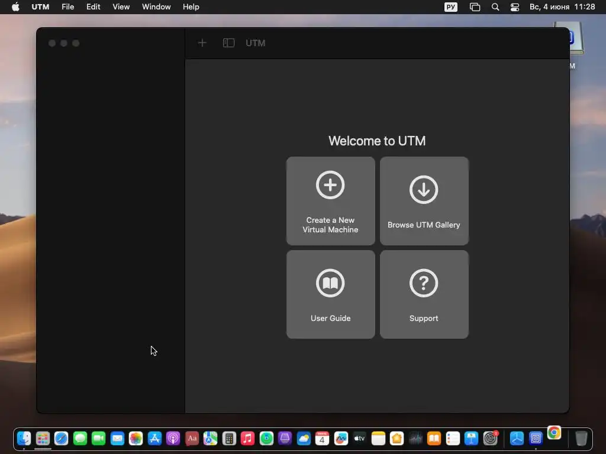Open Reminders in the Dock

click(453, 439)
